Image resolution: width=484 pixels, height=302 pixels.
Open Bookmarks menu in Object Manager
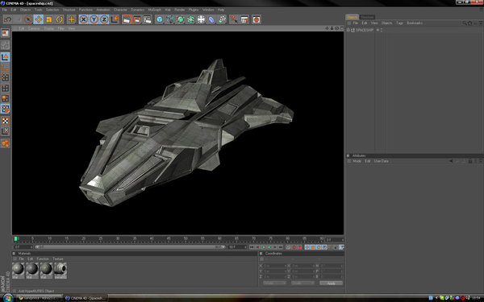[x=415, y=23]
